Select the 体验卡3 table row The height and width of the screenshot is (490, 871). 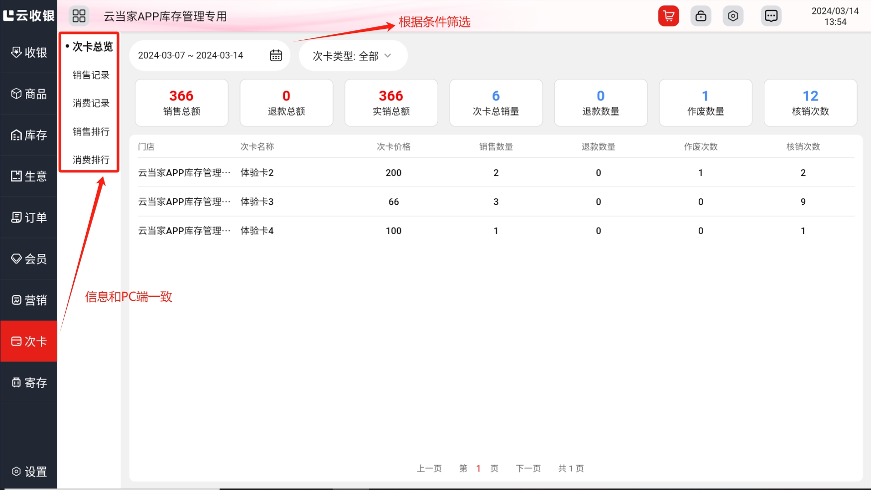pos(496,202)
